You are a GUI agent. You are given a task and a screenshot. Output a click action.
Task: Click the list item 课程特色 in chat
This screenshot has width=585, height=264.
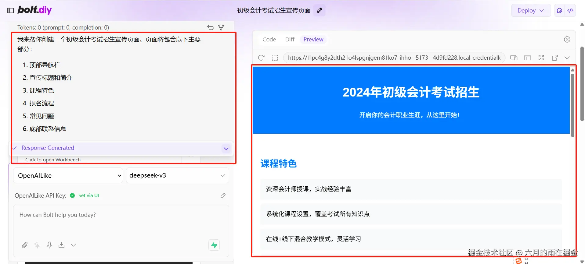[42, 90]
